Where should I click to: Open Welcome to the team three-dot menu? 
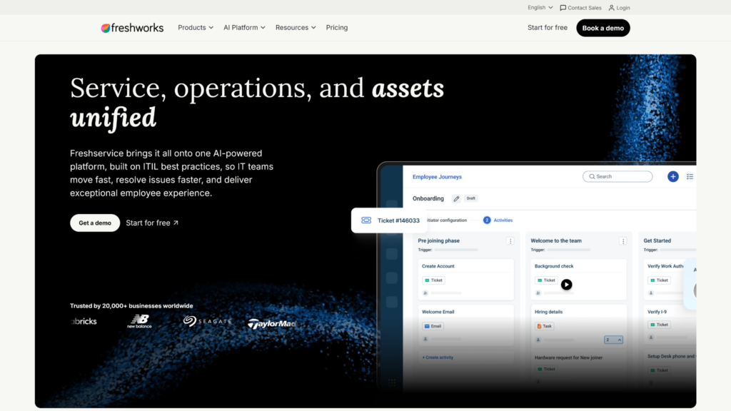622,241
